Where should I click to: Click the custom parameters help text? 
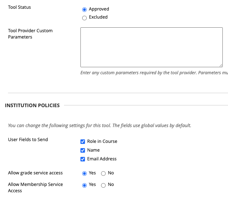pyautogui.click(x=154, y=73)
